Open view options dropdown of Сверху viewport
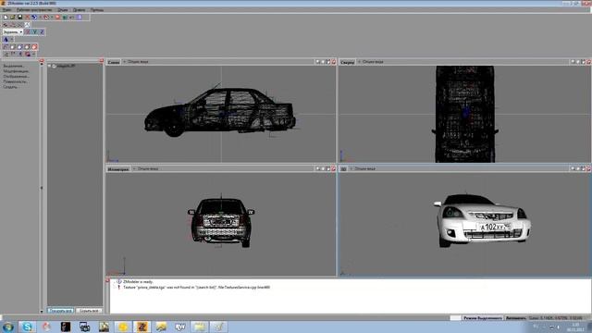Viewport: 592px width, 333px height. click(371, 62)
